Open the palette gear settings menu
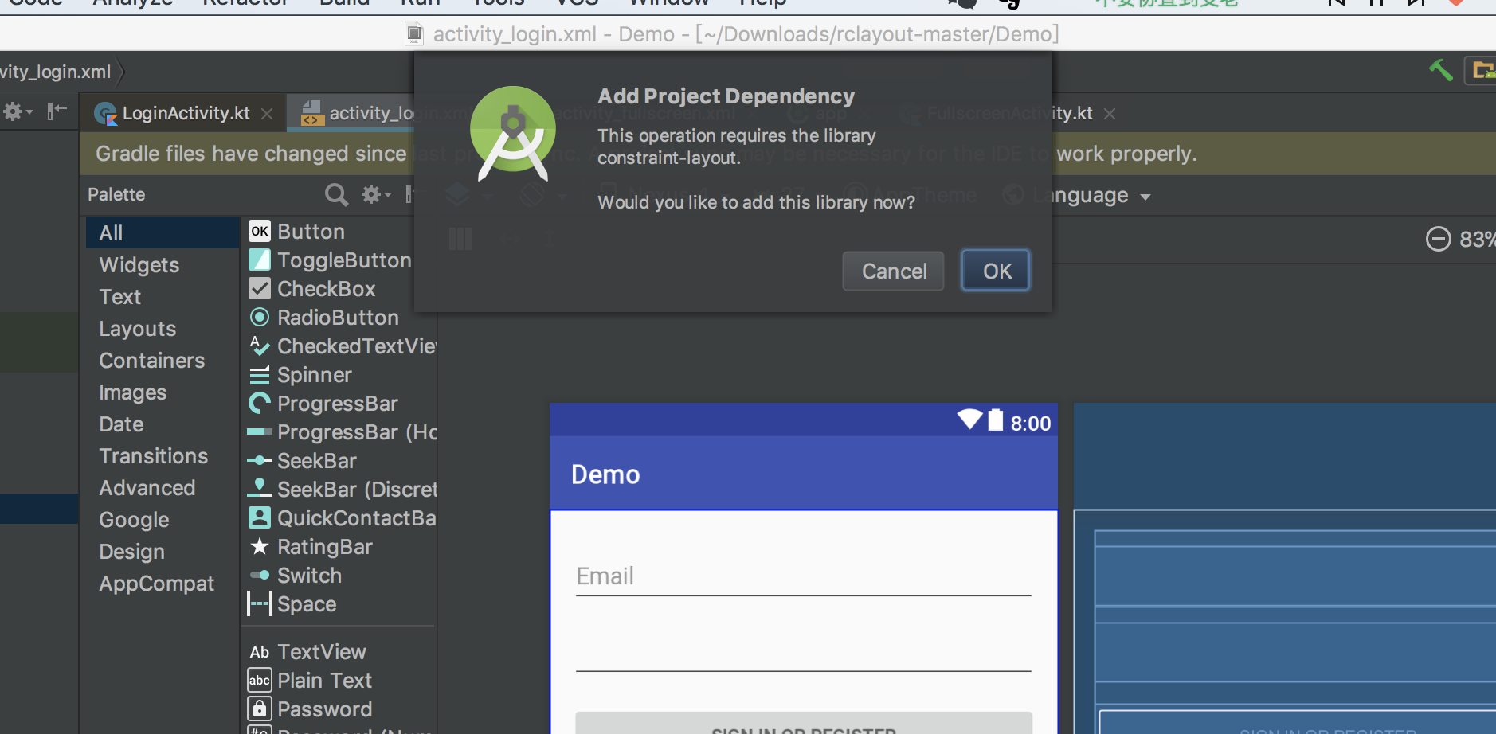 tap(376, 194)
